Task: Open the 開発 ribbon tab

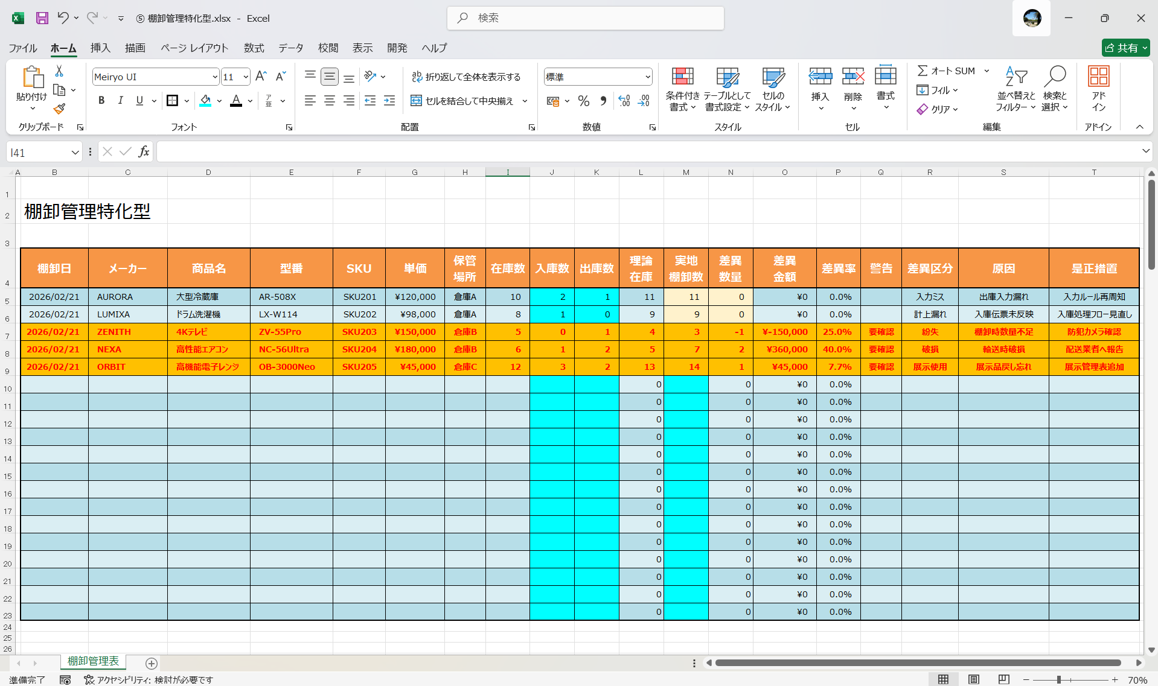Action: 397,48
